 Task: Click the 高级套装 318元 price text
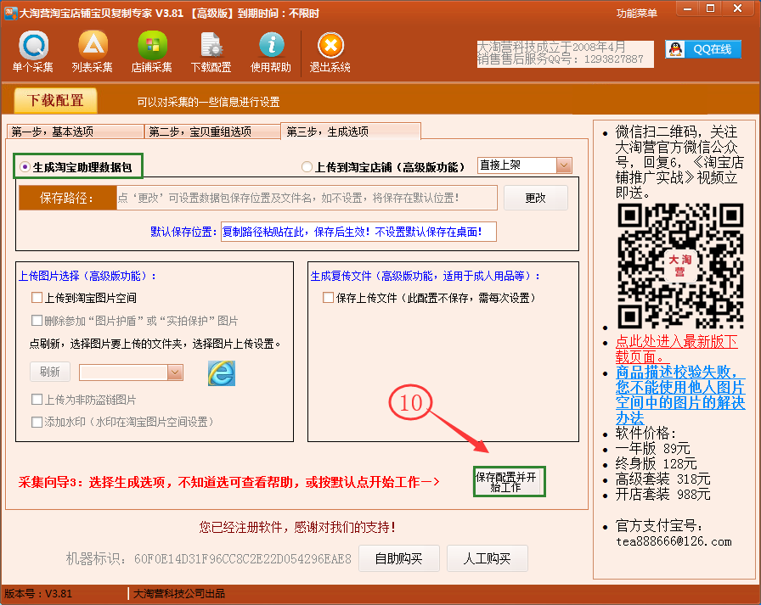tap(663, 479)
